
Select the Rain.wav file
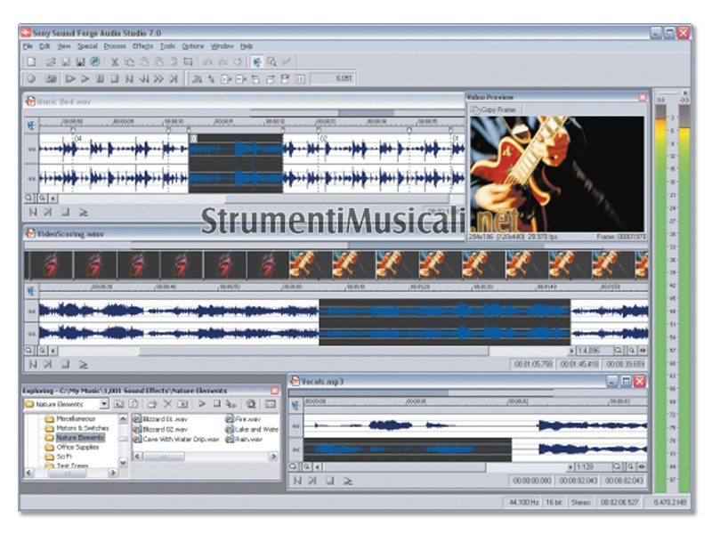click(248, 439)
